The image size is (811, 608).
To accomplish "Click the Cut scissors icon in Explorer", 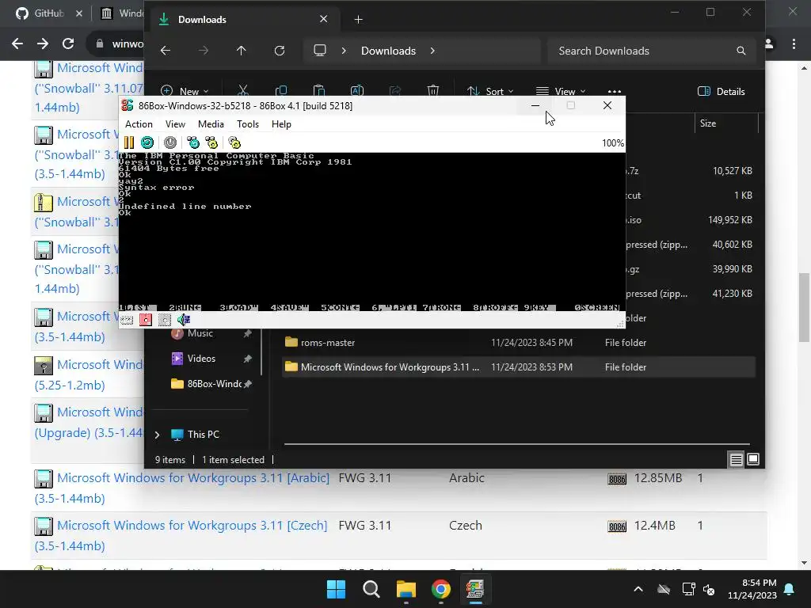I will [243, 91].
